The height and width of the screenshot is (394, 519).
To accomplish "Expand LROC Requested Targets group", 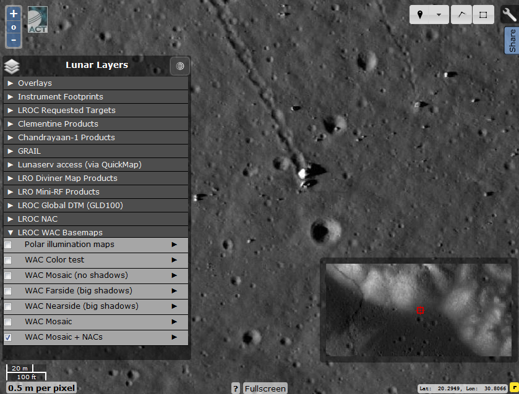I will [96, 110].
